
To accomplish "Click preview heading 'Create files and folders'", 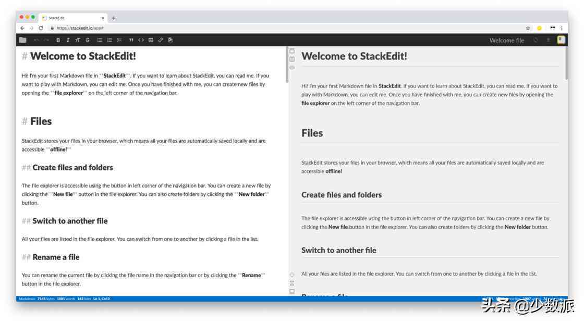I will click(342, 195).
